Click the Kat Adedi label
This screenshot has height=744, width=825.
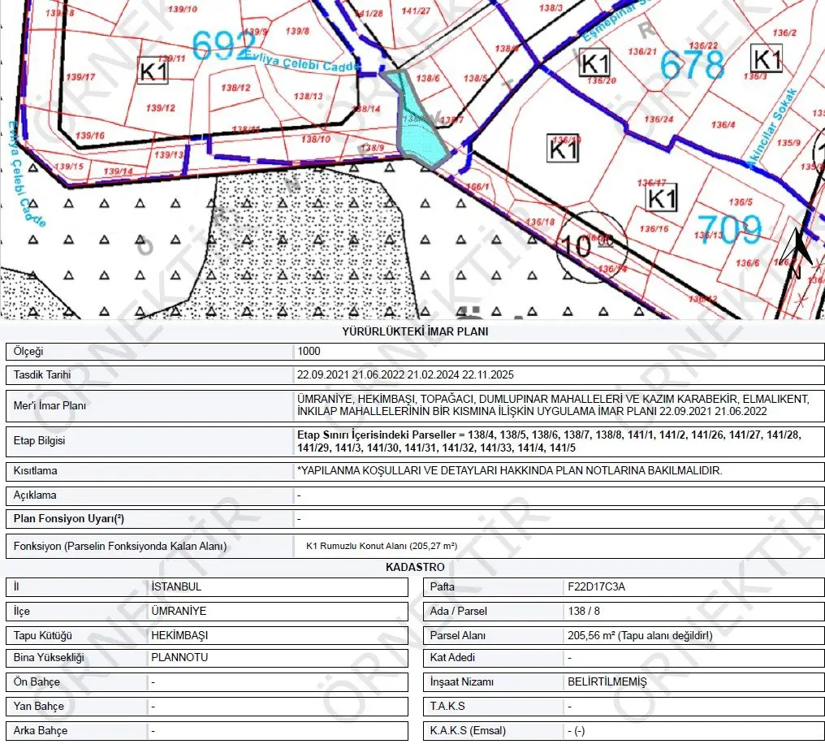452,658
